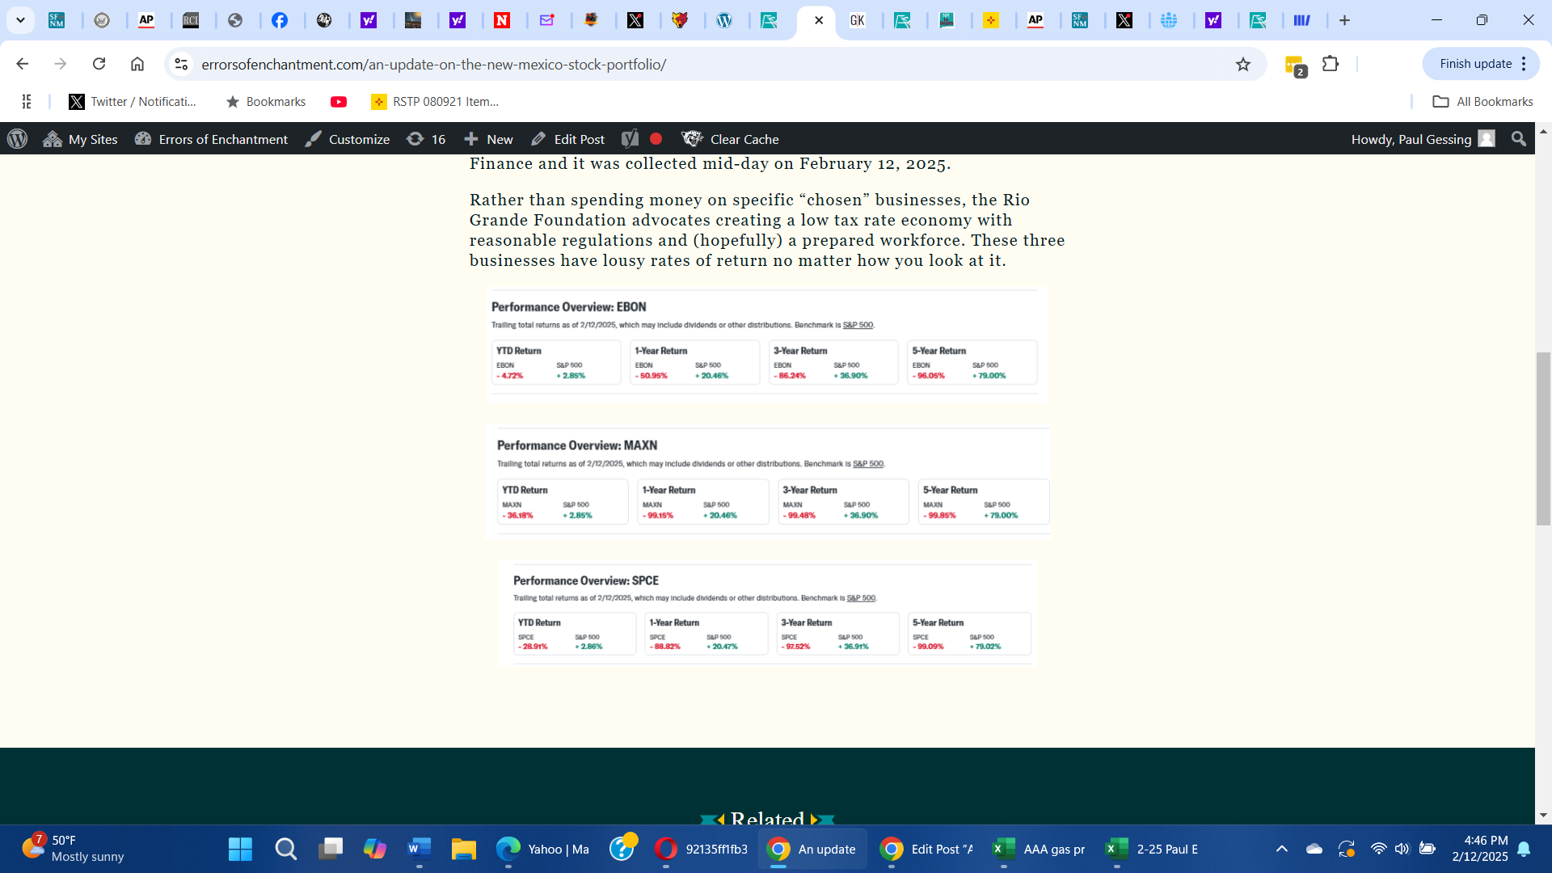This screenshot has height=873, width=1552.
Task: Click the browser reload button
Action: (99, 64)
